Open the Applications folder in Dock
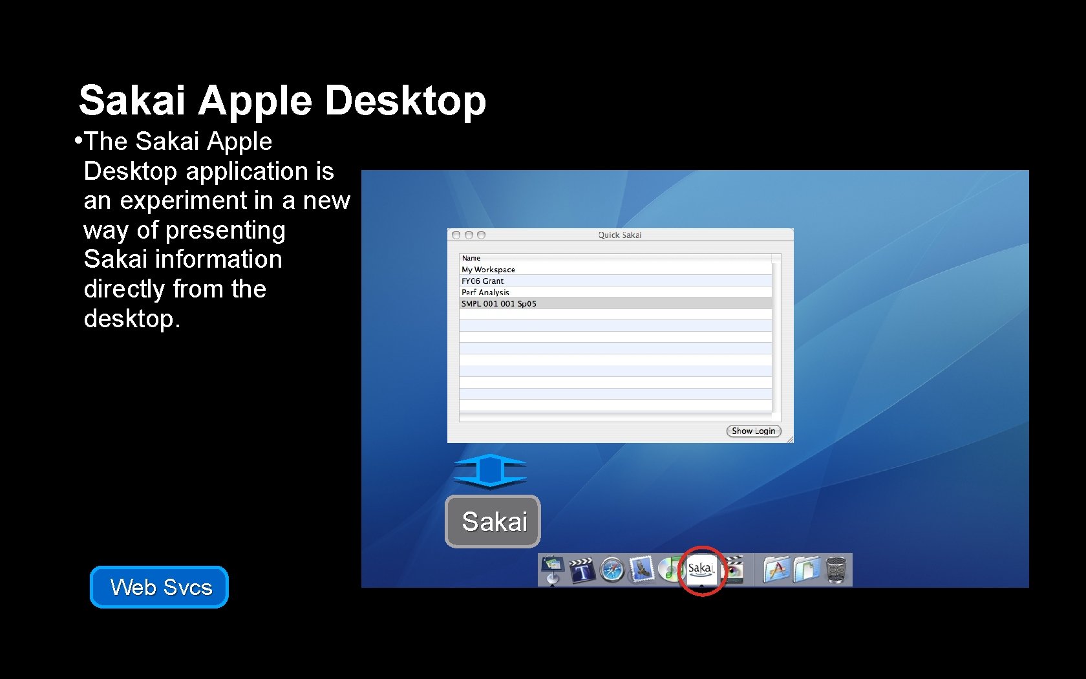 [776, 570]
